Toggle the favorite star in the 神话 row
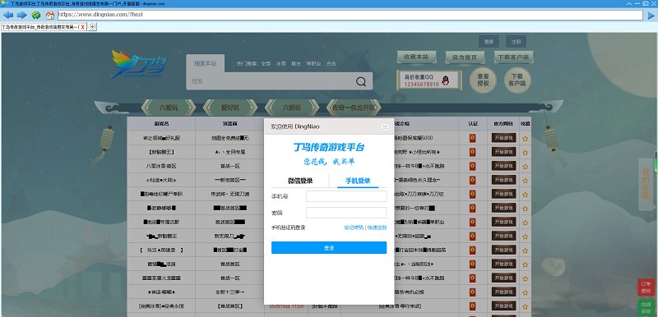The height and width of the screenshot is (317, 658). [525, 292]
